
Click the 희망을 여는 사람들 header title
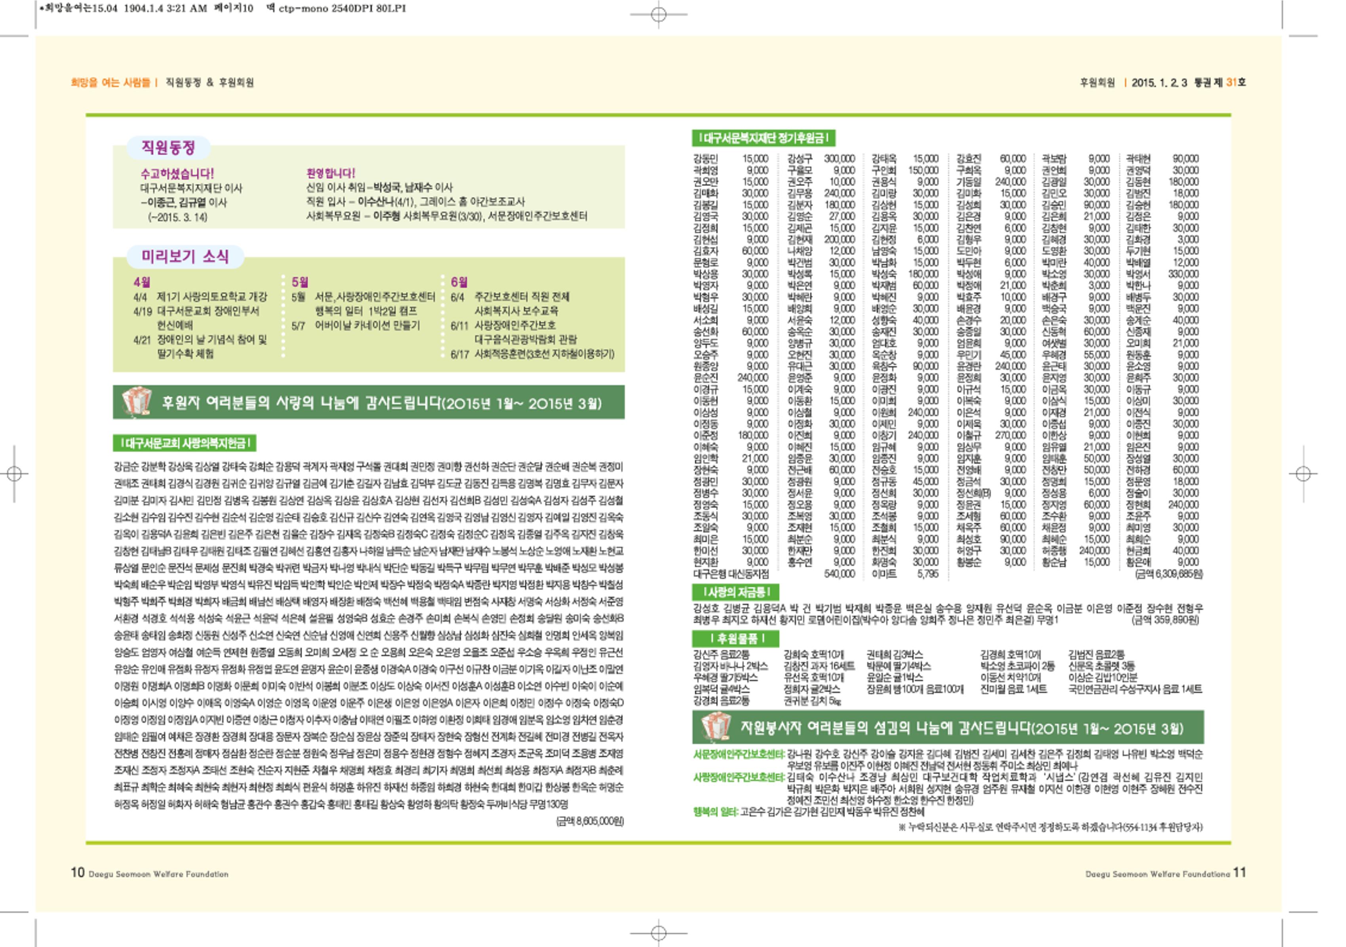coord(111,83)
